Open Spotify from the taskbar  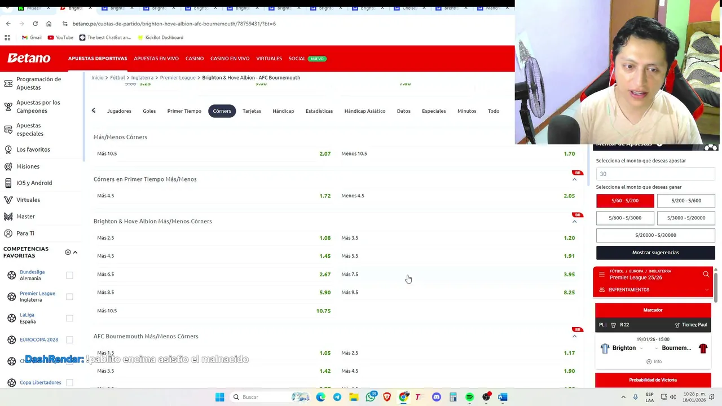pos(469,397)
